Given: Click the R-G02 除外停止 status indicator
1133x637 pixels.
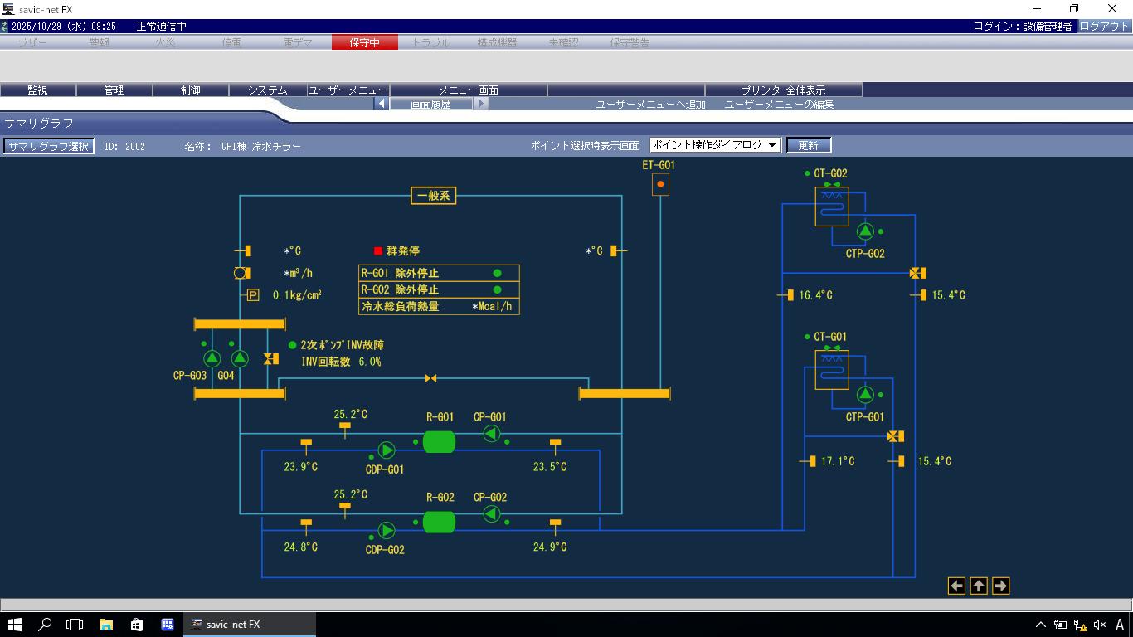Looking at the screenshot, I should click(x=497, y=290).
